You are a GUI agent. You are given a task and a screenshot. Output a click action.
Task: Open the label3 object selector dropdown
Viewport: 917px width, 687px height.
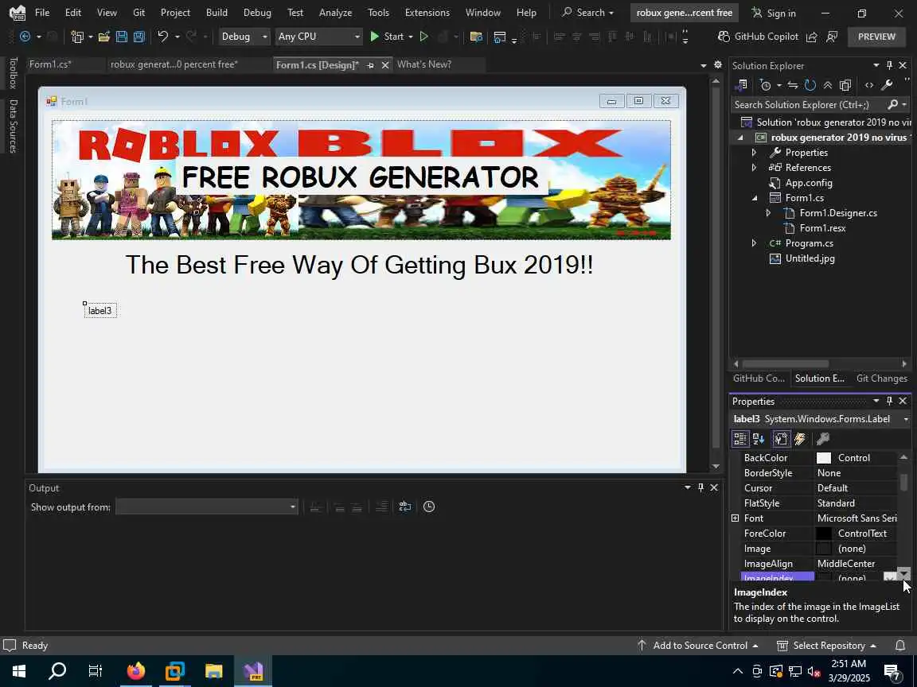point(906,419)
